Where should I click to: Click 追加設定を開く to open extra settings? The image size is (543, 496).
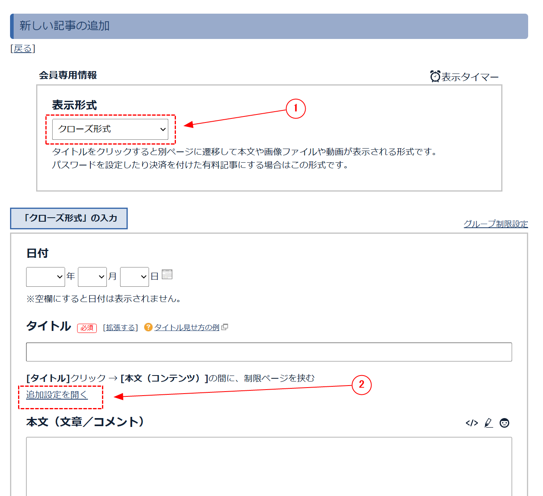[x=57, y=395]
